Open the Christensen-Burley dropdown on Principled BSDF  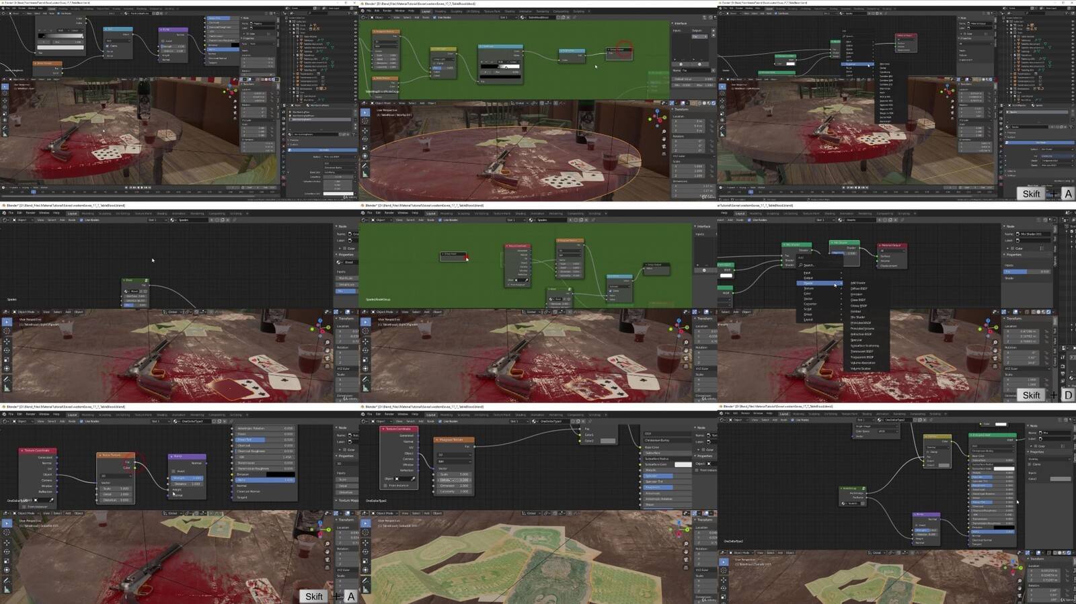pyautogui.click(x=993, y=451)
